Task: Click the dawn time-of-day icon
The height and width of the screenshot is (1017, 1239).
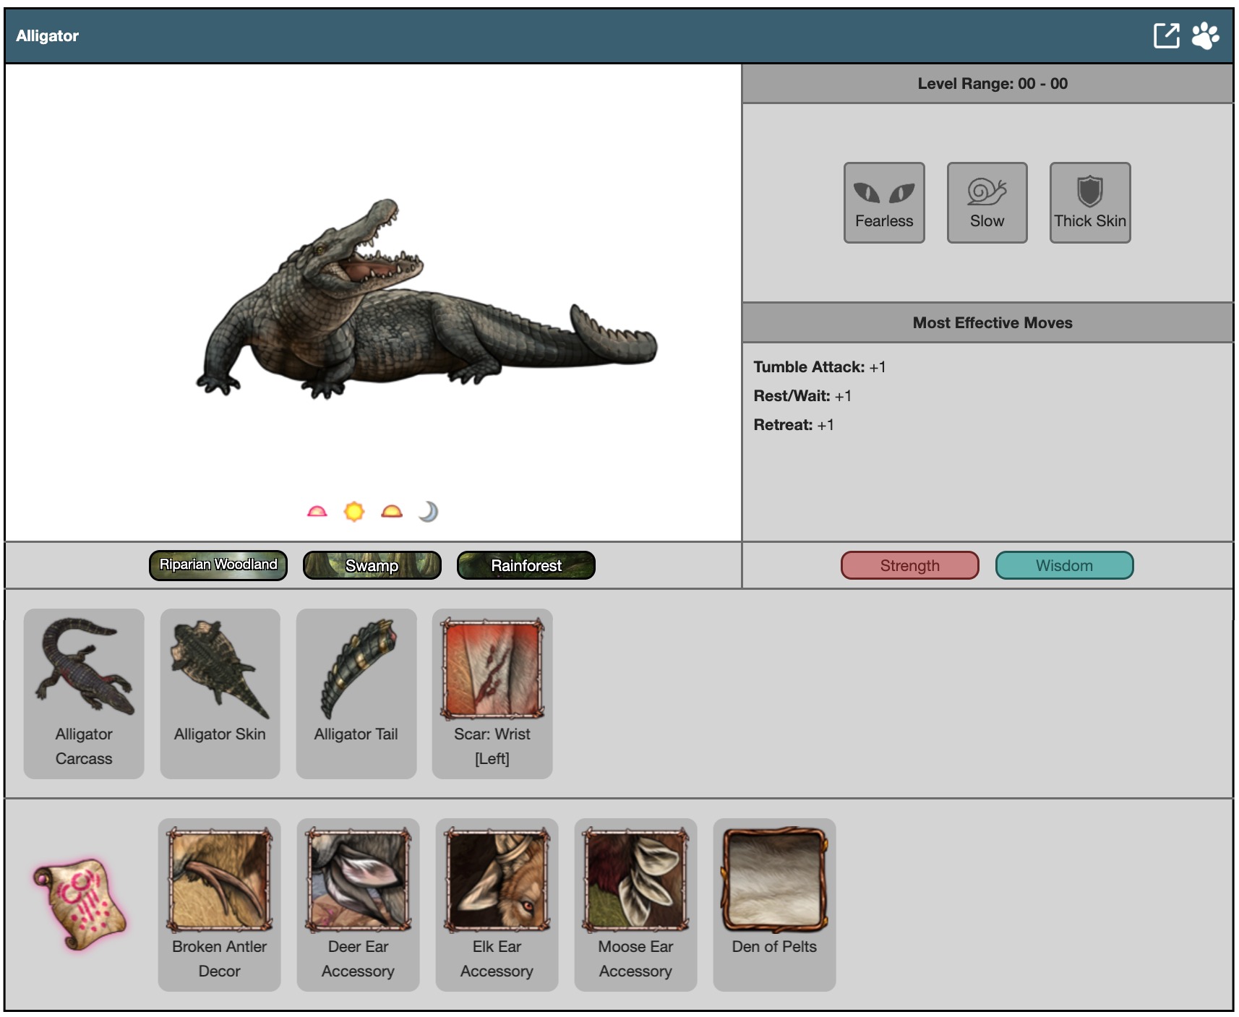Action: tap(317, 512)
